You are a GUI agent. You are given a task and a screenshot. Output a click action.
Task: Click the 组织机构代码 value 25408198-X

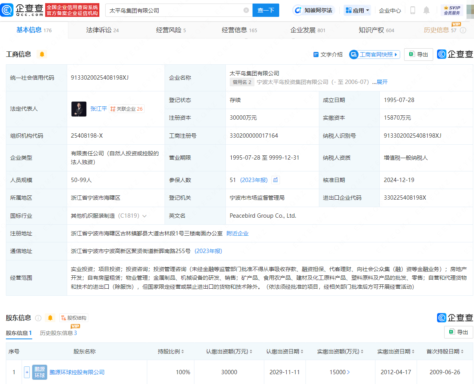coord(87,136)
